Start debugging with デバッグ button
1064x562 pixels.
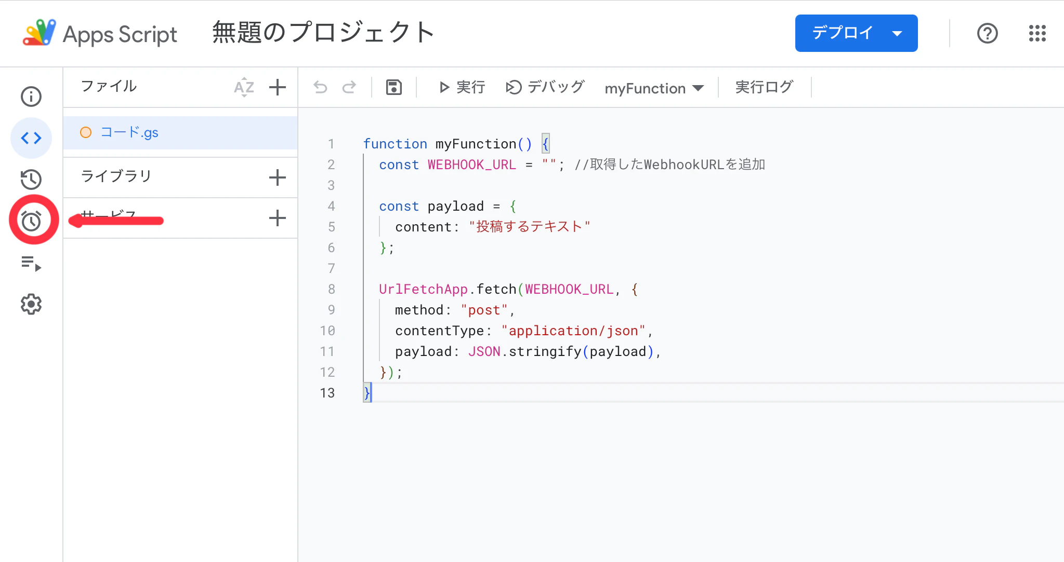545,87
